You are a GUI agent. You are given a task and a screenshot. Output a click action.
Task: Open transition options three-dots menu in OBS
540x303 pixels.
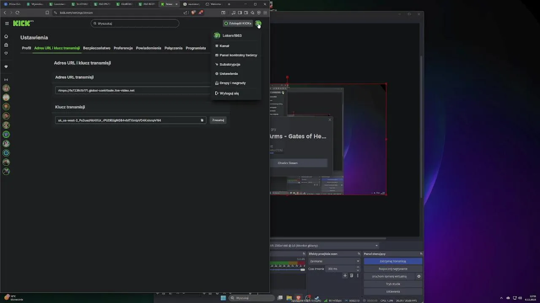(358, 276)
